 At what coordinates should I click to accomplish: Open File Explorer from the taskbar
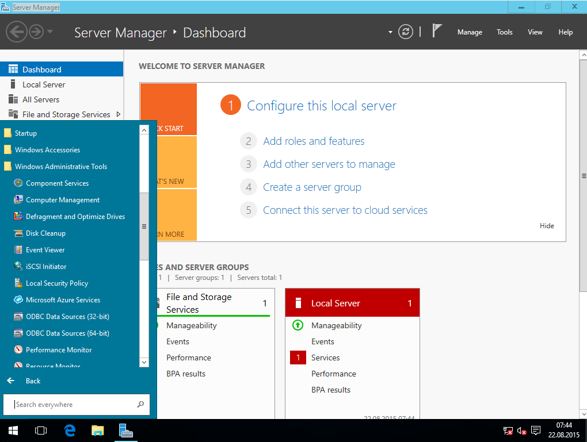(98, 431)
